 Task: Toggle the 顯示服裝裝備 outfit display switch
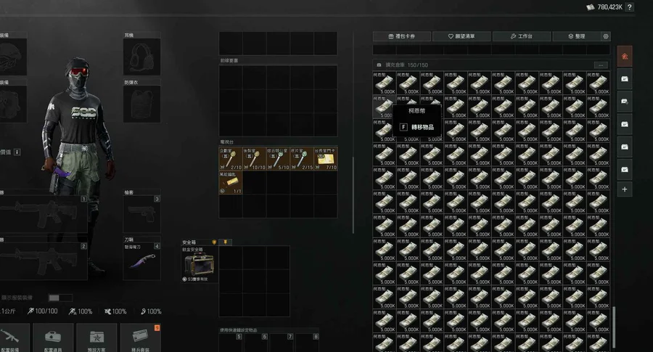point(60,298)
